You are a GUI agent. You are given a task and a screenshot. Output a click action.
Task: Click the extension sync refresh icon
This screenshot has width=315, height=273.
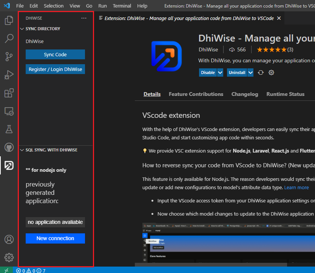click(x=261, y=72)
